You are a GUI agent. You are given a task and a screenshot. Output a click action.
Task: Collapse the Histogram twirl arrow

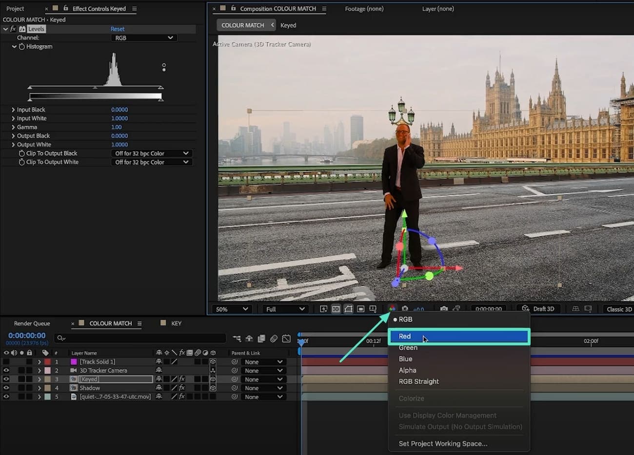pos(14,47)
